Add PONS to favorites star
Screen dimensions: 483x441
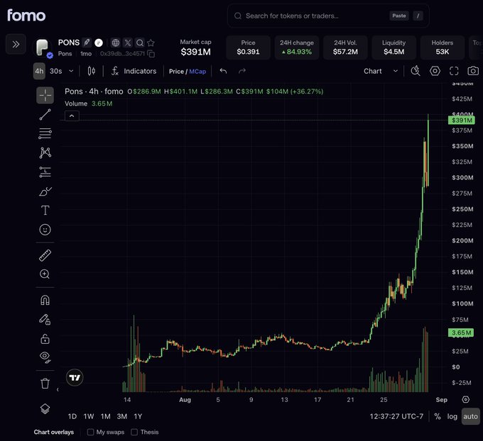(x=151, y=43)
